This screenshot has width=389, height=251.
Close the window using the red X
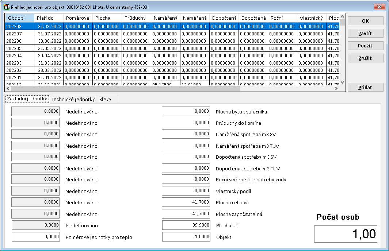pos(379,7)
